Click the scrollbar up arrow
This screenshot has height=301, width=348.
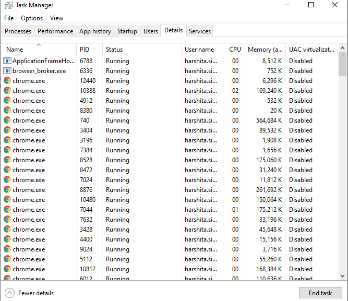[342, 48]
